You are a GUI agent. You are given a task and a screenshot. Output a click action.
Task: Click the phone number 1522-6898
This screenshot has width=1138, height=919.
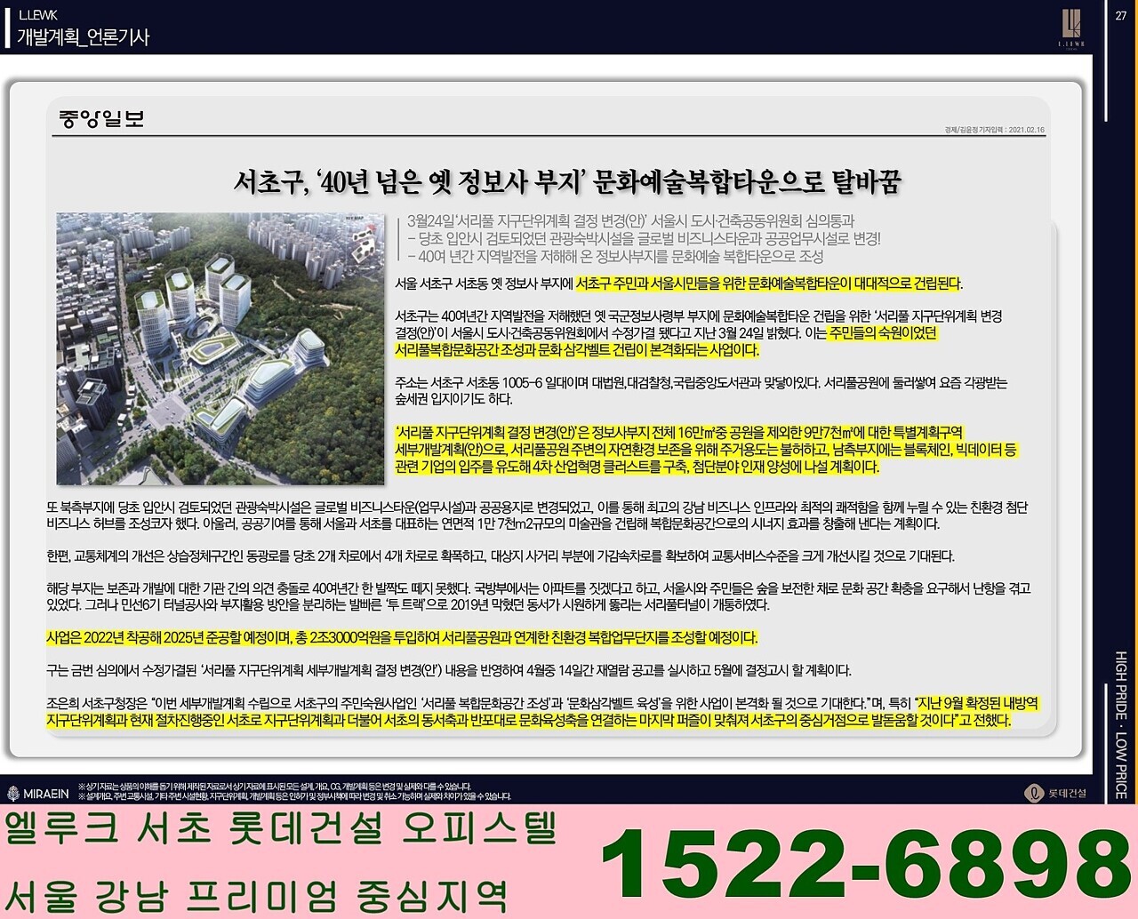[x=866, y=865]
